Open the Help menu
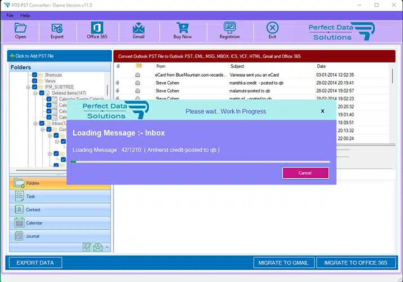Image resolution: width=403 pixels, height=282 pixels. (25, 15)
